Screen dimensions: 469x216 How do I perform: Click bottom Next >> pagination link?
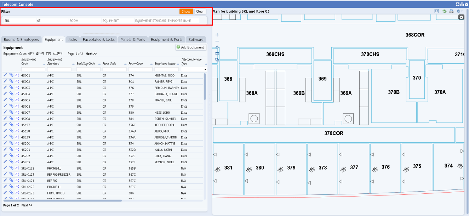27,205
